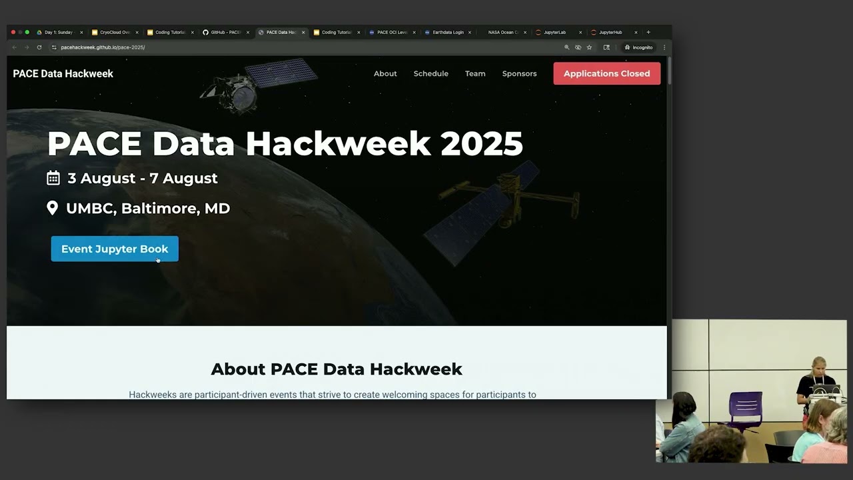
Task: Go to the Schedule navigation link
Action: pyautogui.click(x=430, y=73)
